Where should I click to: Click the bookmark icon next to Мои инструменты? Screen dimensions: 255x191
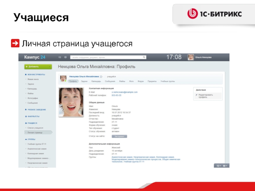pyautogui.click(x=26, y=74)
